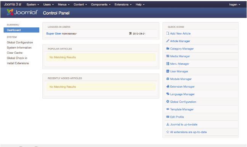Click the Language Manager speech icon
247x147 pixels.
coord(168,94)
